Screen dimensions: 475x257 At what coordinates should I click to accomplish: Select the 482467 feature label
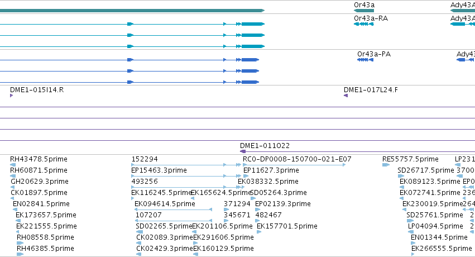(268, 215)
